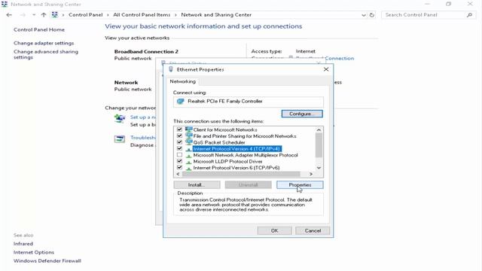The image size is (482, 271).
Task: Click the Properties button
Action: click(x=300, y=184)
